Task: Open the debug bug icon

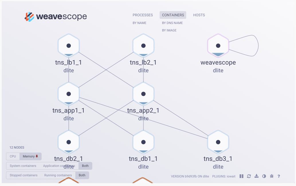Action: coord(272,176)
